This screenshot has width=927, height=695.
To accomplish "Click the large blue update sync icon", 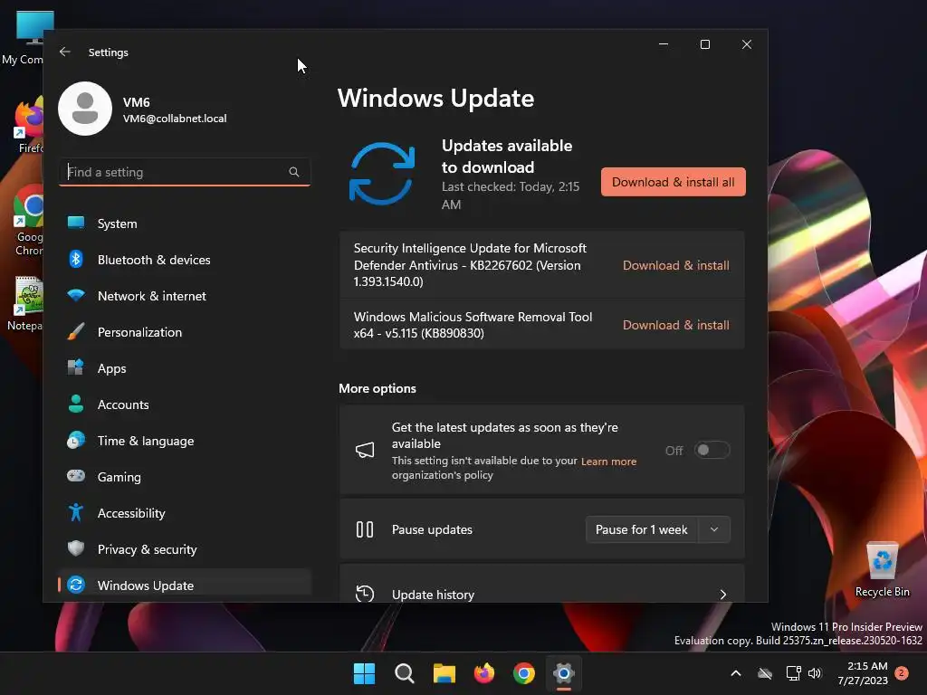I will coord(382,174).
